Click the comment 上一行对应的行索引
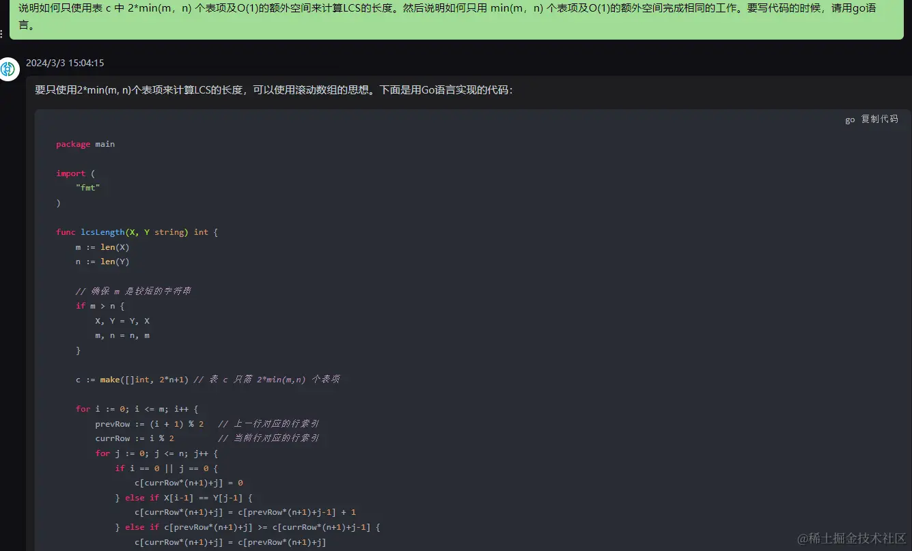This screenshot has width=912, height=551. click(x=268, y=424)
